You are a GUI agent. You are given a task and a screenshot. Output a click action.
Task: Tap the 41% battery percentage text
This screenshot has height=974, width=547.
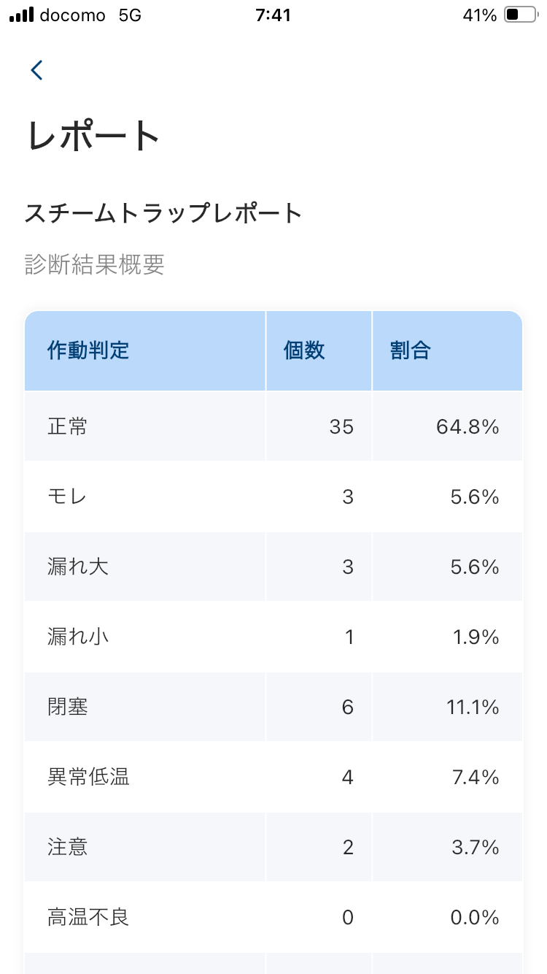click(x=478, y=14)
